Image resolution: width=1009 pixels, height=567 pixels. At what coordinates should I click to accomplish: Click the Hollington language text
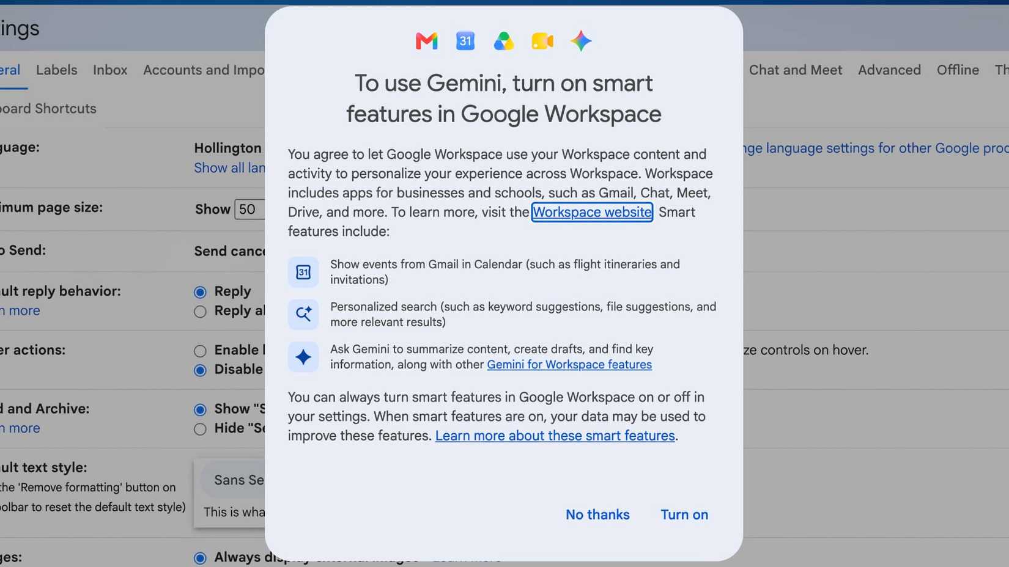pyautogui.click(x=227, y=148)
